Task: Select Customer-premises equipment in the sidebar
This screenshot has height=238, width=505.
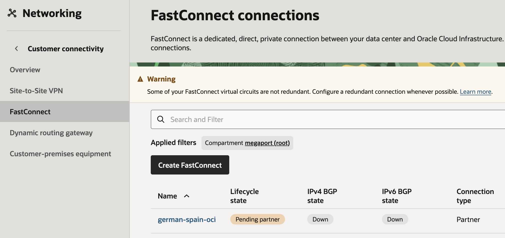Action: [60, 153]
